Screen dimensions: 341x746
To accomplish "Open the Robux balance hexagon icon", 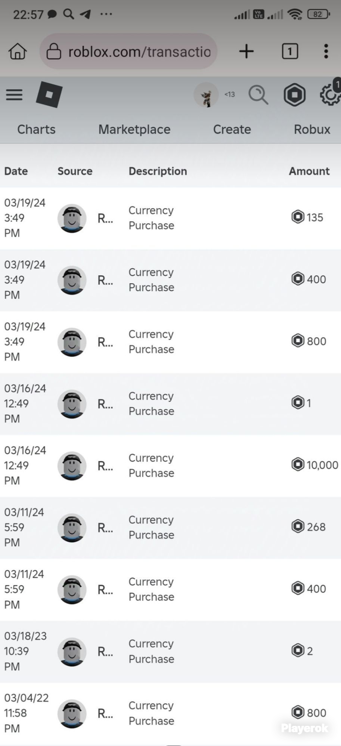I will (295, 95).
